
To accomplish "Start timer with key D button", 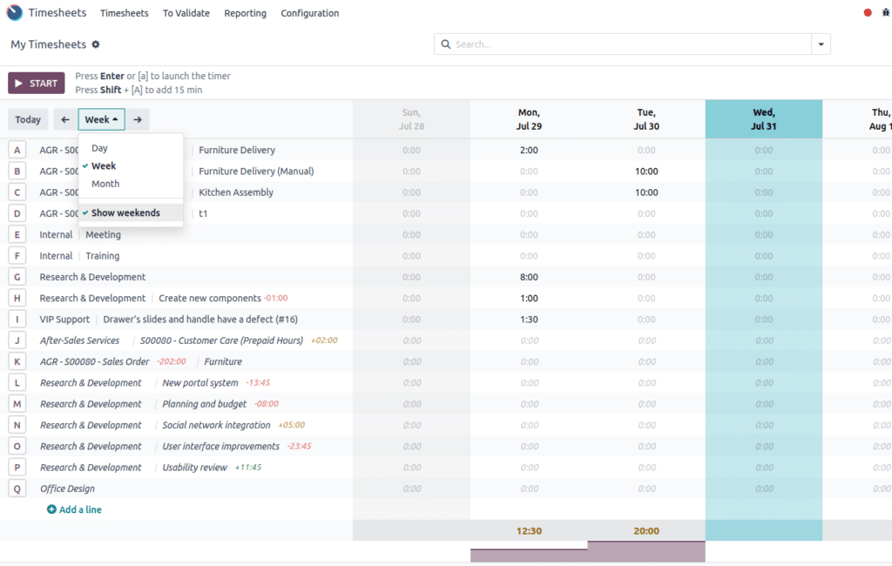I will (17, 213).
